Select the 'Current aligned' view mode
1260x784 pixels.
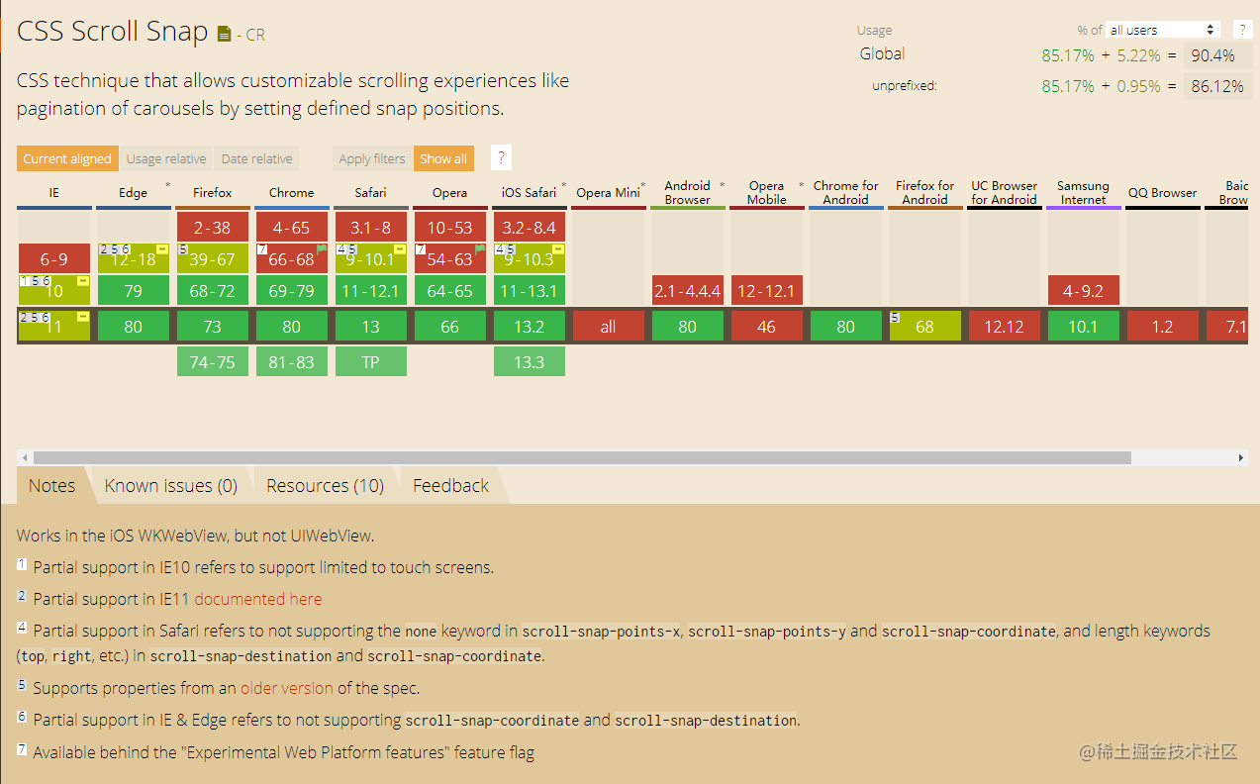tap(67, 158)
